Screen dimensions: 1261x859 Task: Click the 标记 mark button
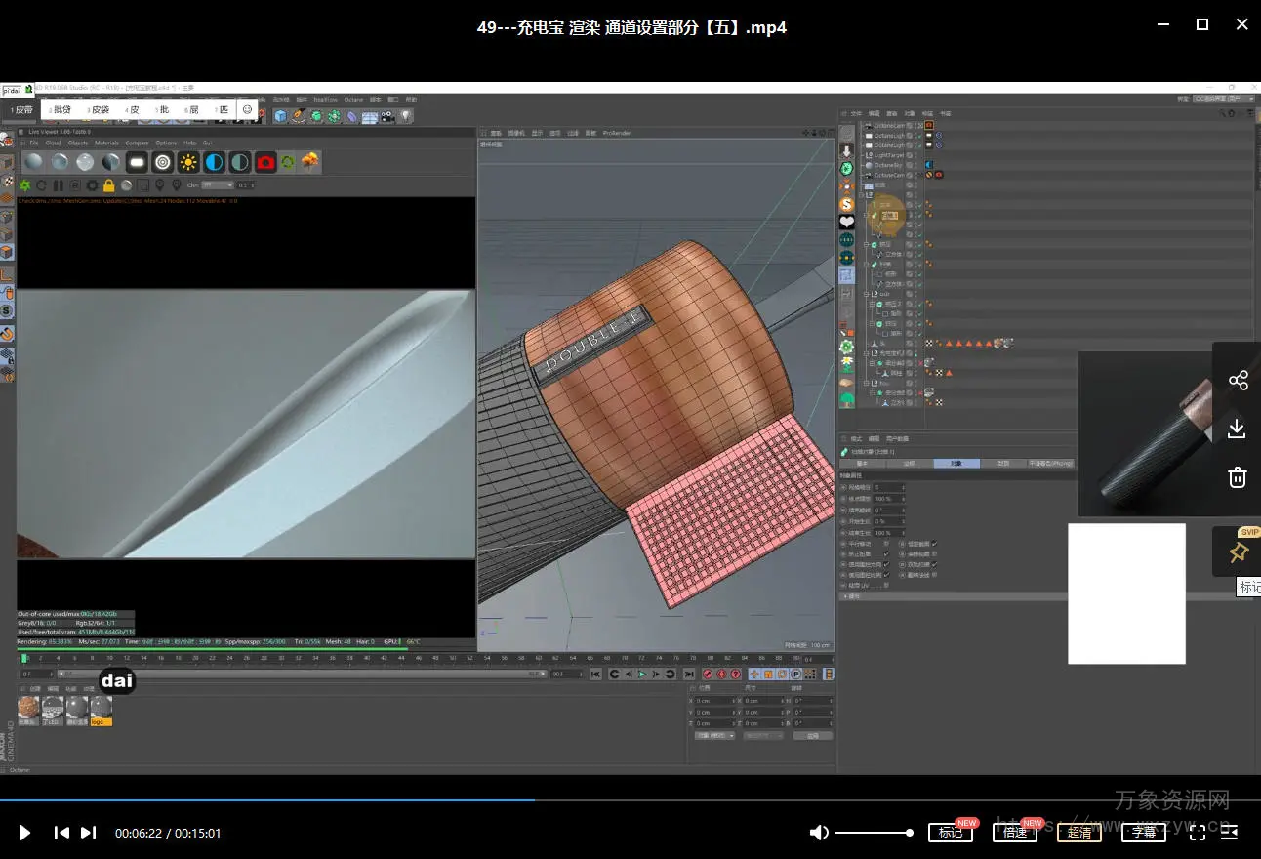[x=951, y=833]
